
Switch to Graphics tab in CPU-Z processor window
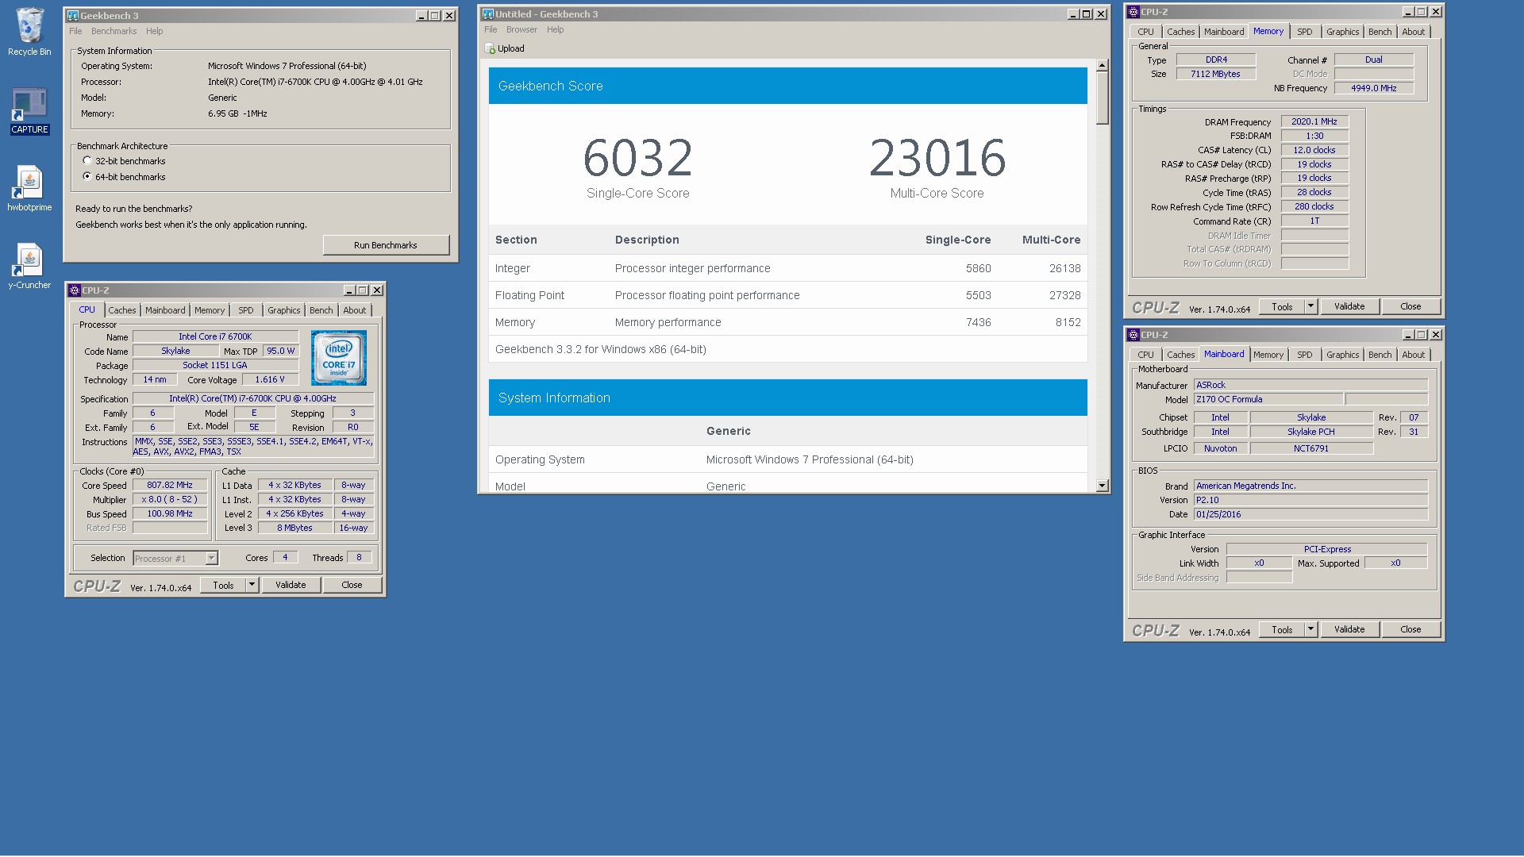pos(283,310)
